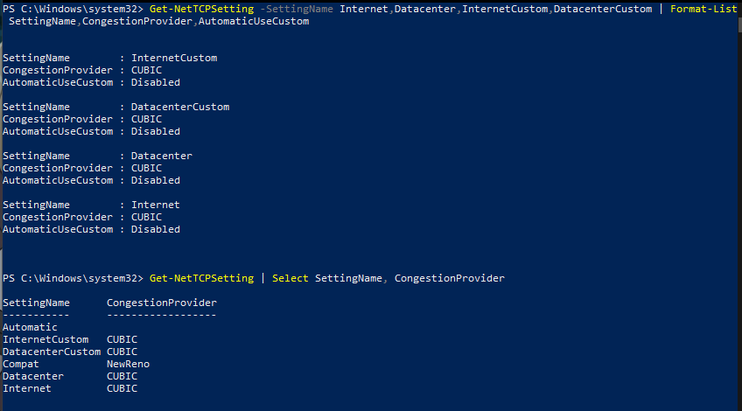Screen dimensions: 742x411
Task: Click the DatacenterCustom SettingName value in list
Action: 180,107
